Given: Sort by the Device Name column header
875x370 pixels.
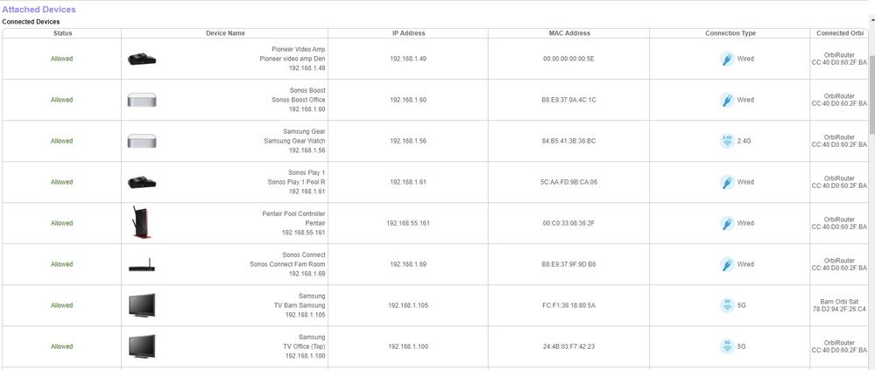Looking at the screenshot, I should click(225, 33).
